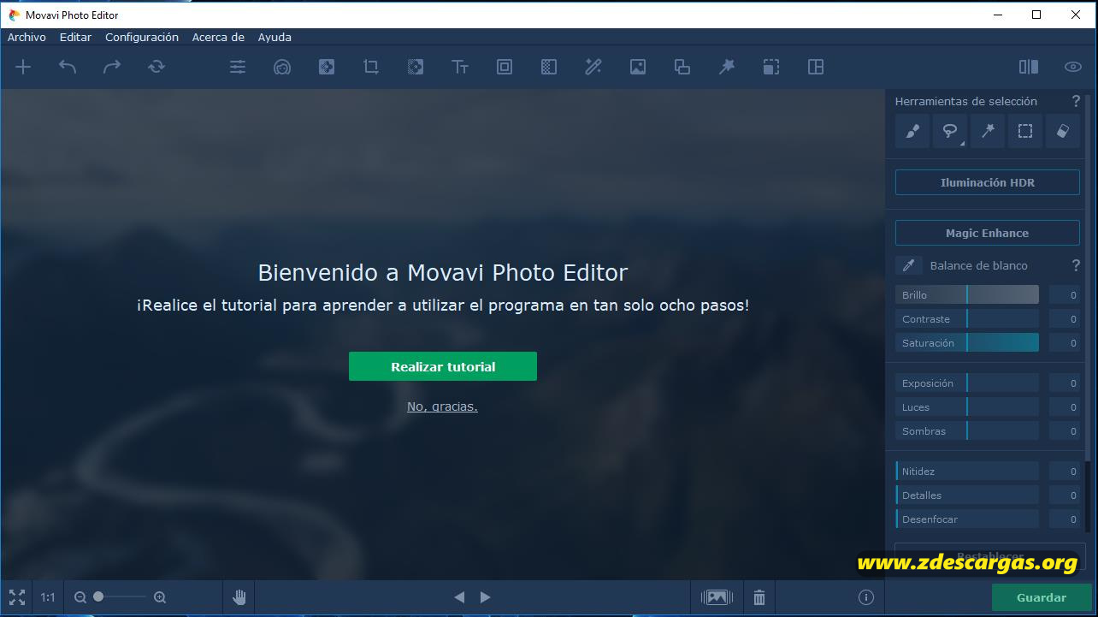
Task: Open the nested-square frame tool
Action: pyautogui.click(x=505, y=67)
